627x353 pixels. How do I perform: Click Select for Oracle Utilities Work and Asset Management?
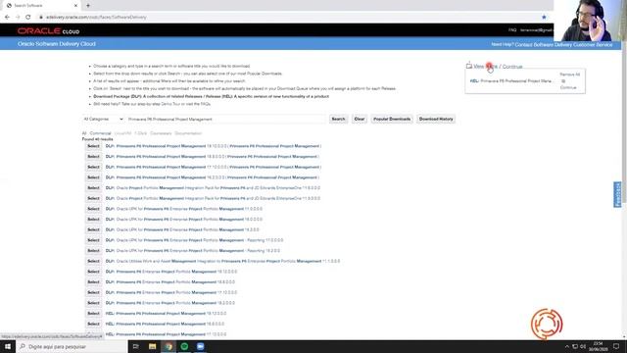(93, 261)
